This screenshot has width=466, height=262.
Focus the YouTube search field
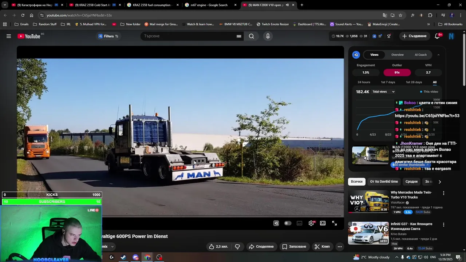click(x=189, y=36)
